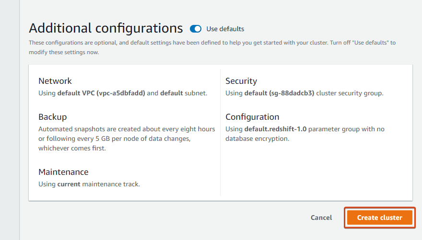Click the bold default subnet text
Image resolution: width=422 pixels, height=240 pixels.
(172, 93)
